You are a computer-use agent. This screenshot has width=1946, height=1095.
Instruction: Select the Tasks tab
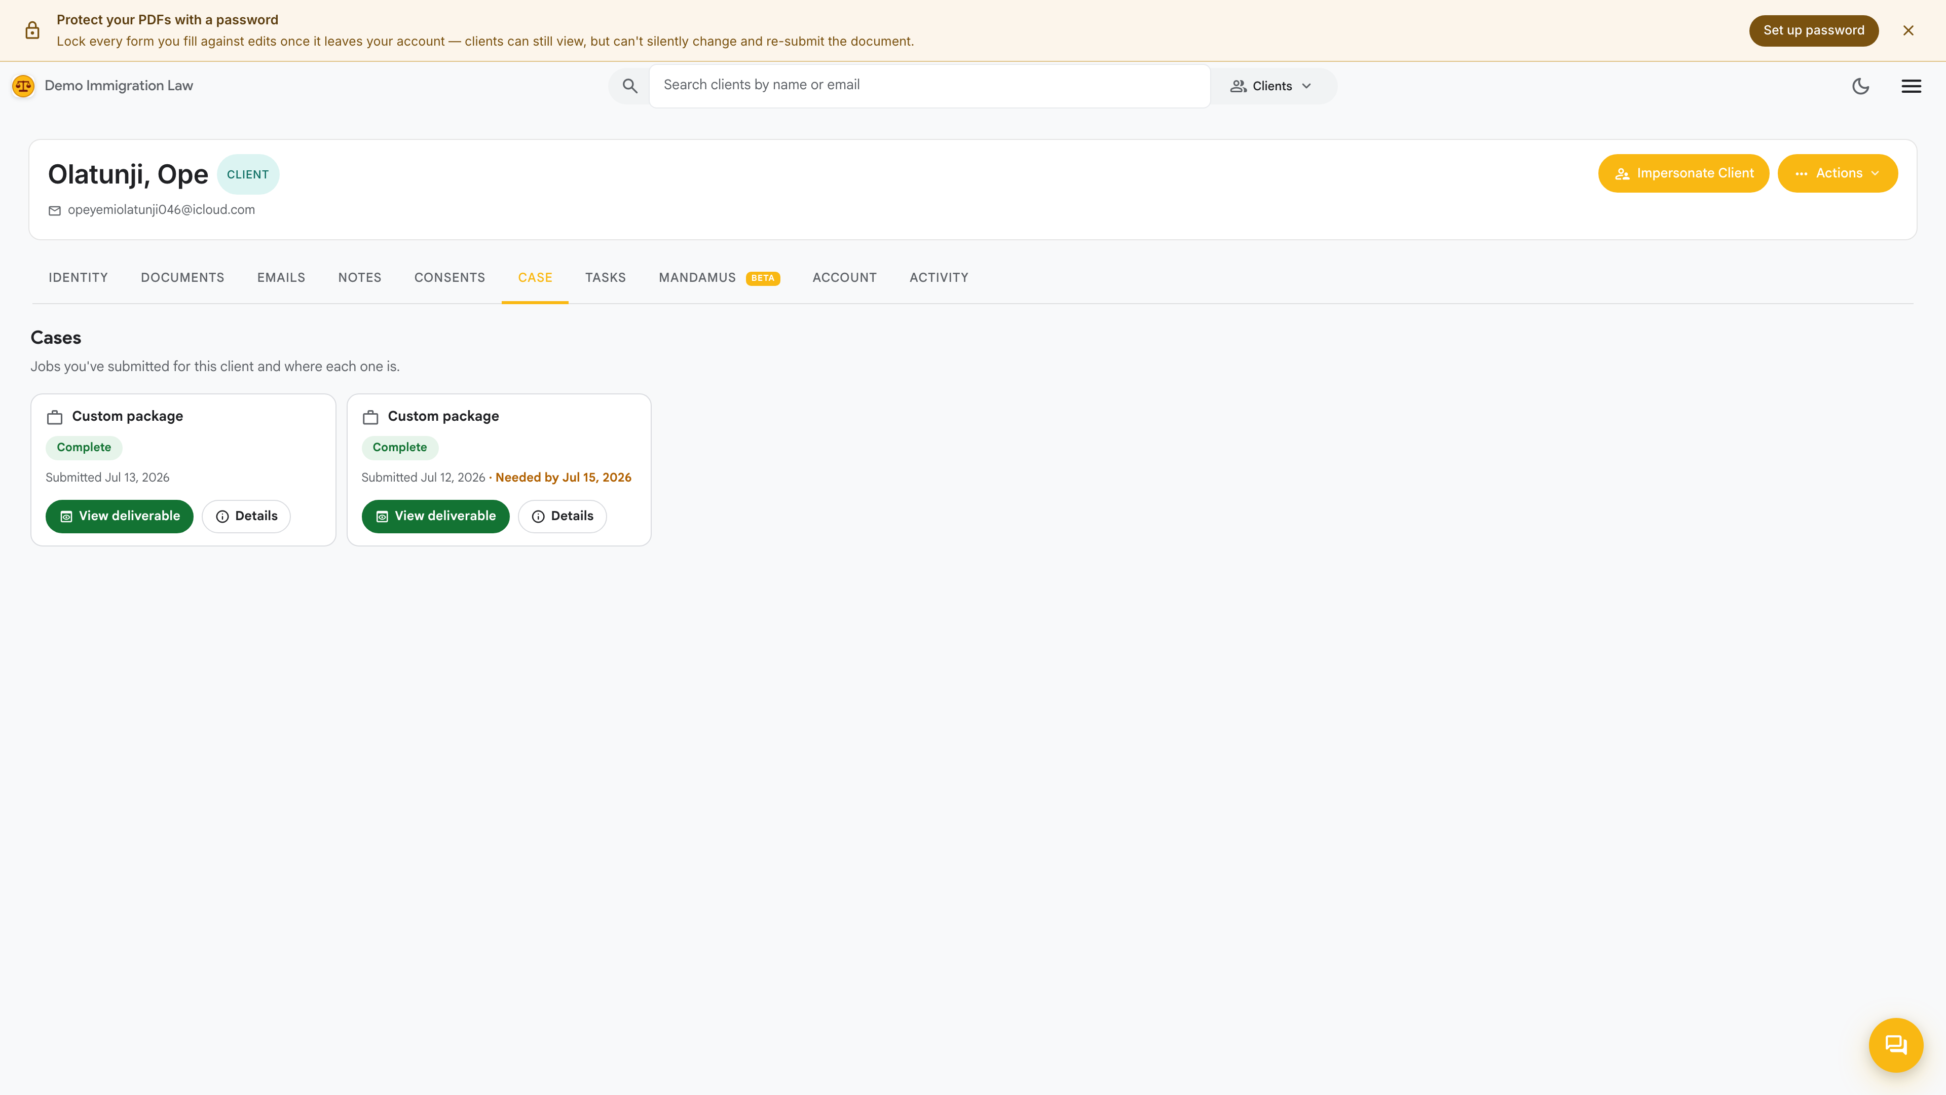605,277
